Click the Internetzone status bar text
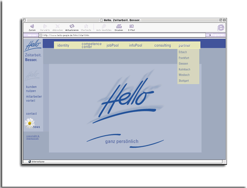Image resolution: width=247 pixels, height=188 pixels. [38, 162]
